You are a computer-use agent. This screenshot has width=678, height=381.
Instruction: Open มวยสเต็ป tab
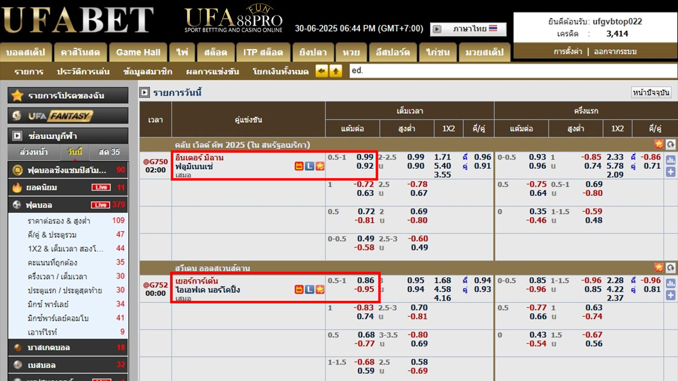tap(484, 52)
